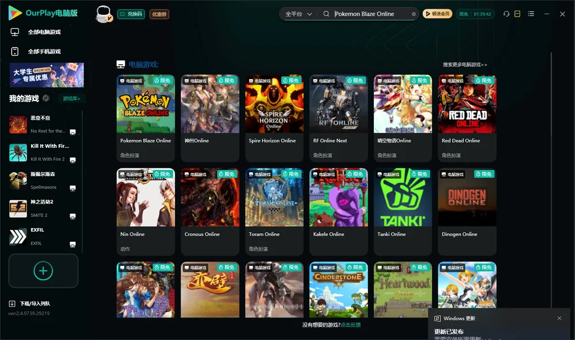Viewport: 575px width, 340px height.
Task: Click the Windows 更新 notification icon
Action: [438, 318]
